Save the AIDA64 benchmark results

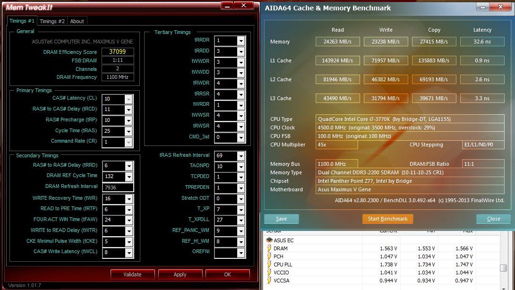tap(282, 219)
